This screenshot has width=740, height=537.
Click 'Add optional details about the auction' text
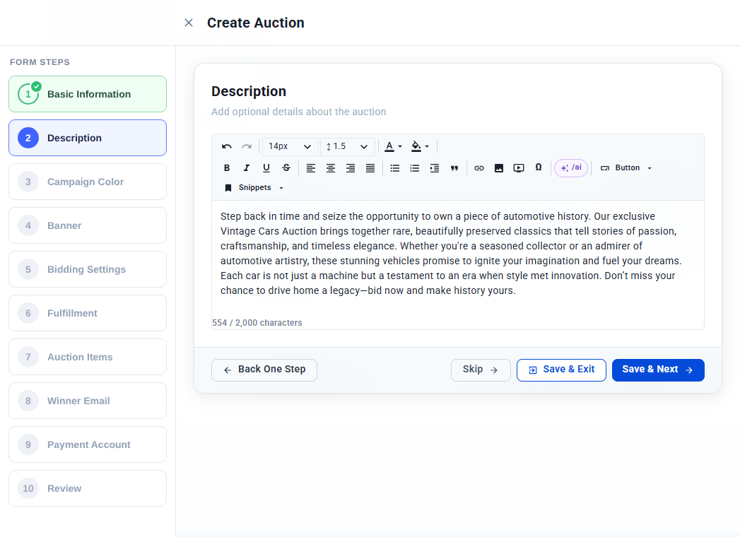point(299,112)
